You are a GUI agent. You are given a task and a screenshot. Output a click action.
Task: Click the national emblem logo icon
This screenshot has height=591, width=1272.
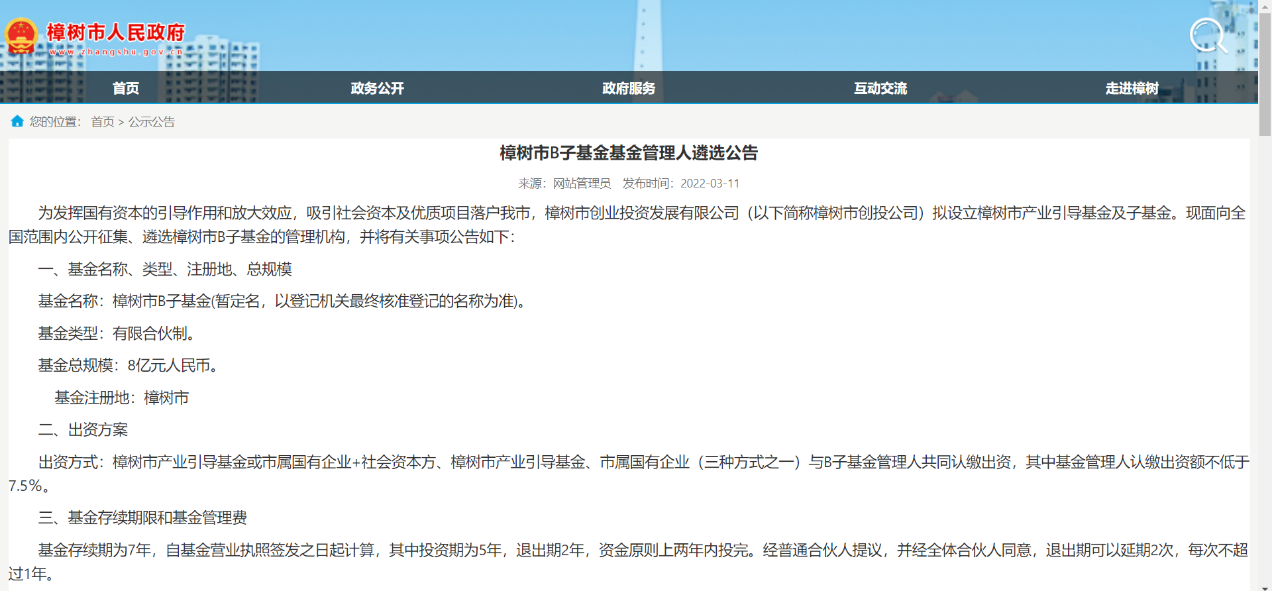21,36
